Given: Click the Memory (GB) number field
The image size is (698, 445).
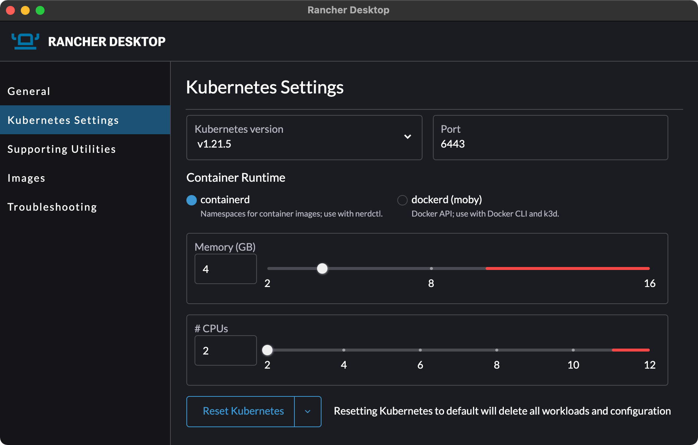Looking at the screenshot, I should pos(225,269).
